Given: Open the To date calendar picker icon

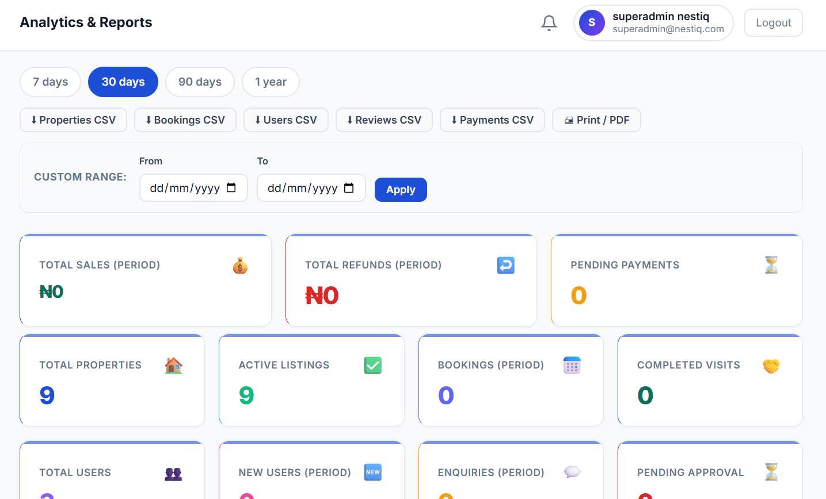Looking at the screenshot, I should pos(349,188).
